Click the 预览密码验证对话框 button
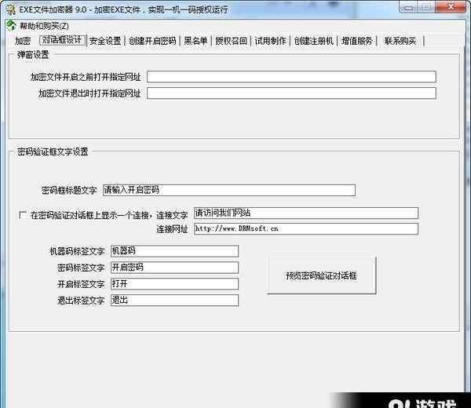471x408 pixels. click(x=321, y=275)
